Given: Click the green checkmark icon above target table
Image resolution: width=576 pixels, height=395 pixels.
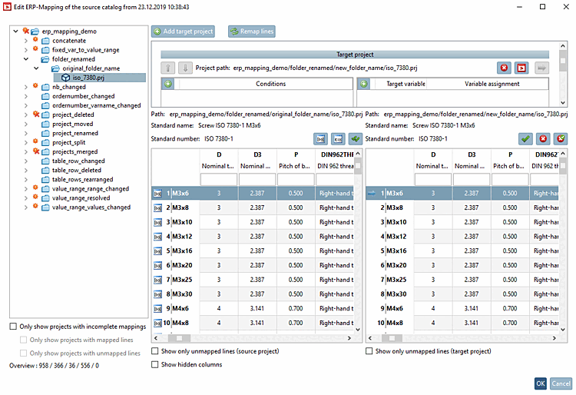Looking at the screenshot, I should pyautogui.click(x=525, y=138).
